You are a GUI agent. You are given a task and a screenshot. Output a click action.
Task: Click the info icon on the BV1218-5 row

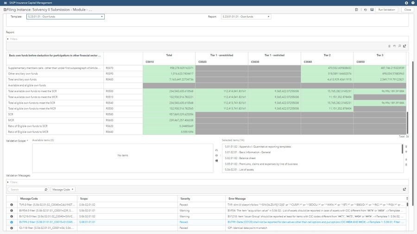click(x=12, y=216)
